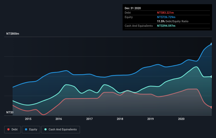Click the Equity row label in tooltip
The image size is (216, 138).
[129, 17]
